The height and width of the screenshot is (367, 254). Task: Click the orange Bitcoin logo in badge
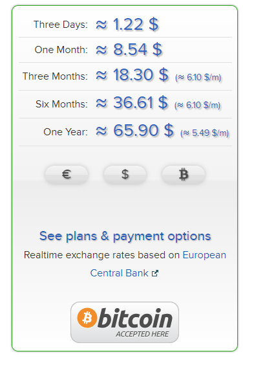tap(87, 318)
